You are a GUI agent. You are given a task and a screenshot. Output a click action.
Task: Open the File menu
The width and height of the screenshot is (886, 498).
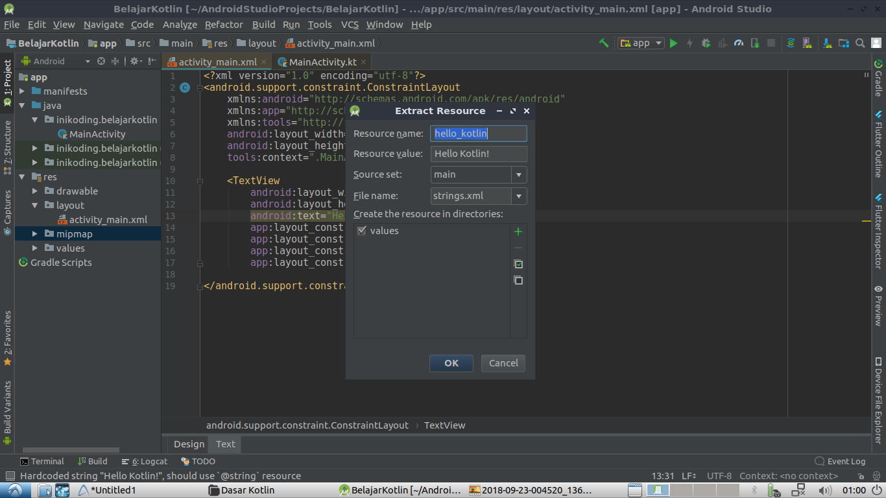tap(12, 25)
